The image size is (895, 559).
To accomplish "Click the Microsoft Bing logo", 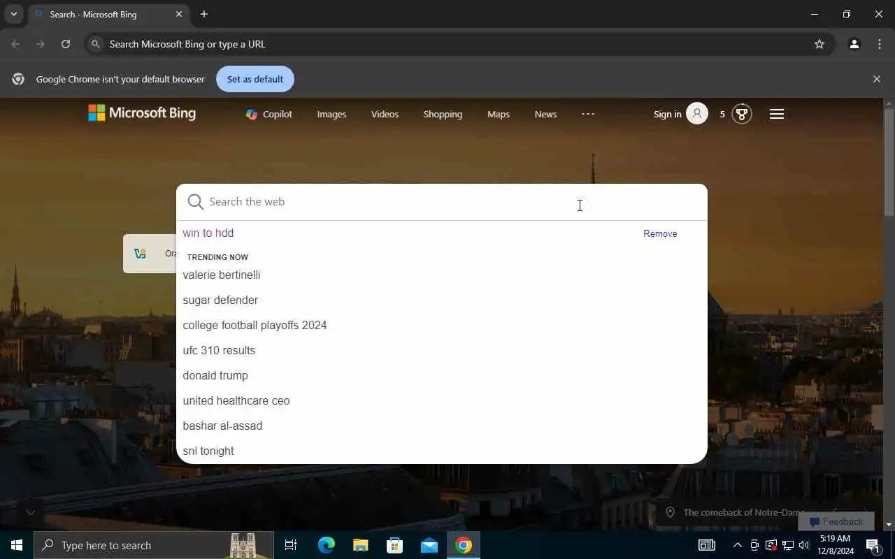I will 142,113.
